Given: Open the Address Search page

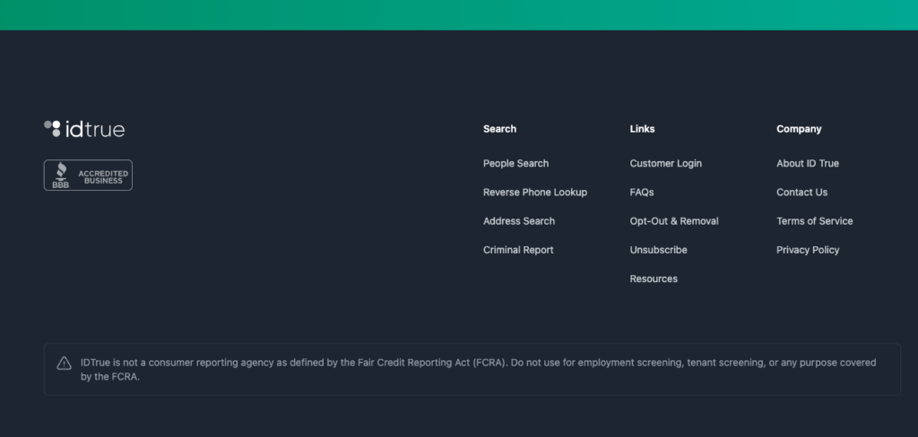Looking at the screenshot, I should click(x=518, y=221).
